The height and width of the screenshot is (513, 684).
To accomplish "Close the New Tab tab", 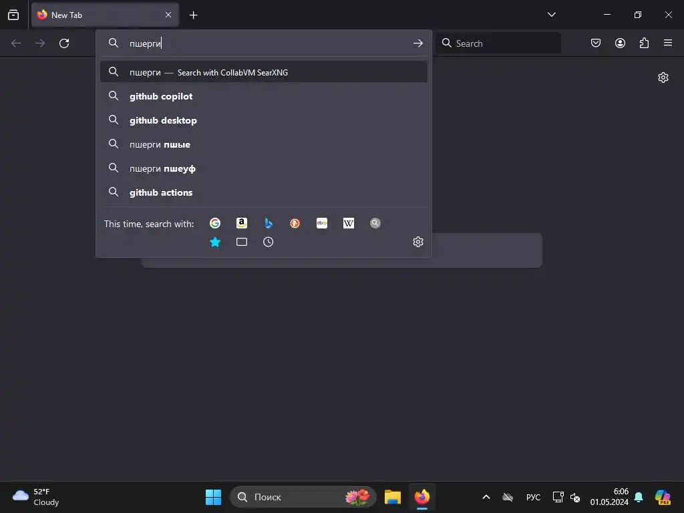I will [x=168, y=15].
